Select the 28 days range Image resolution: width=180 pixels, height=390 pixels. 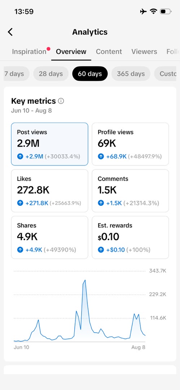point(51,74)
